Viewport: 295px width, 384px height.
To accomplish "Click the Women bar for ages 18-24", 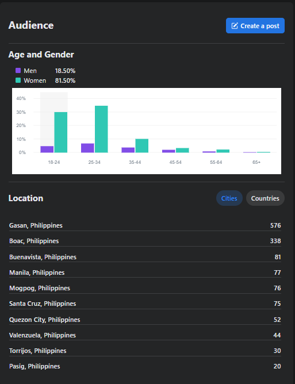I will (61, 132).
